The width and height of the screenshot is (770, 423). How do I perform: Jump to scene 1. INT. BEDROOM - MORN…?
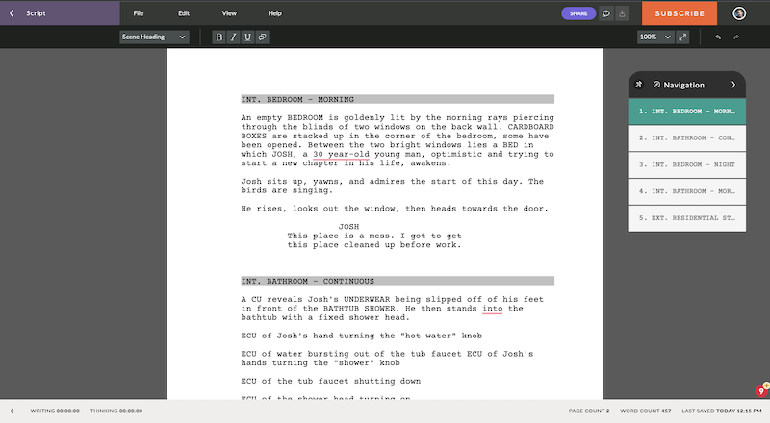[686, 112]
